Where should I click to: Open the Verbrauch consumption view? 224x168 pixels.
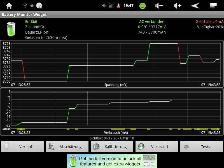tap(157, 146)
